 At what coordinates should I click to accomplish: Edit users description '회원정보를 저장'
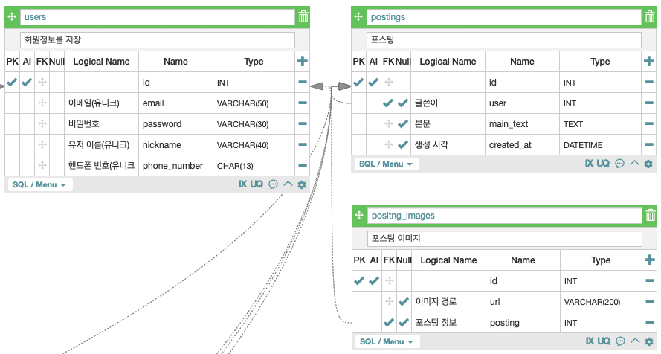coord(157,39)
